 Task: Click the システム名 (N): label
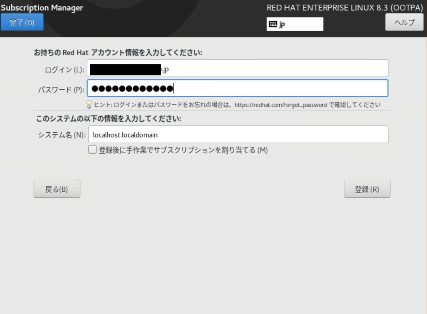(x=62, y=135)
